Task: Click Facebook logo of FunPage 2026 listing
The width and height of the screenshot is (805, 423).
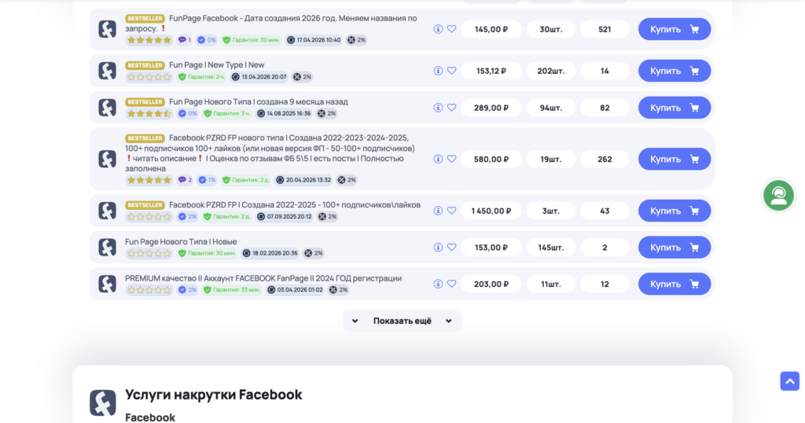Action: [107, 29]
